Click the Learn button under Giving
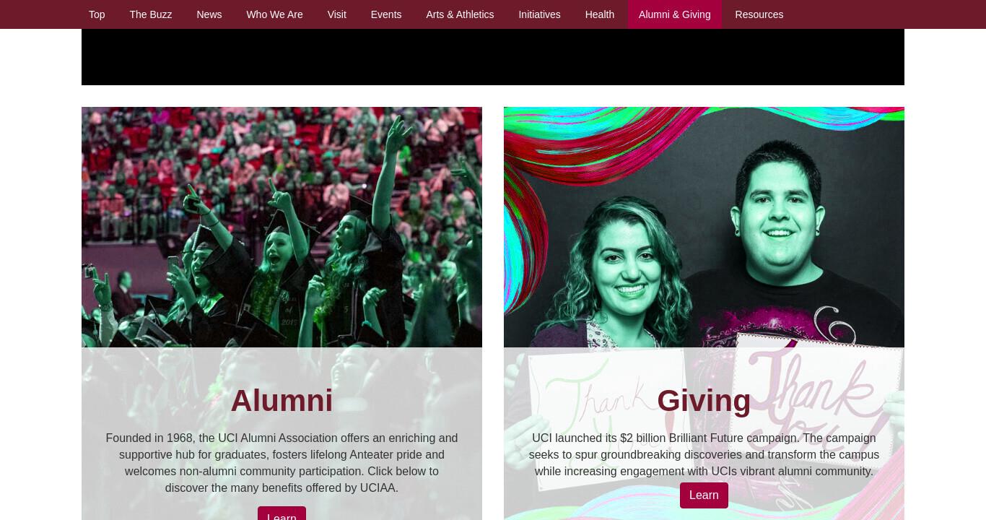The width and height of the screenshot is (986, 520). [704, 495]
